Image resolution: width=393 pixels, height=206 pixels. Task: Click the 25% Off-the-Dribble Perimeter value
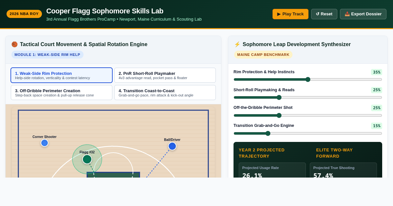coord(377,108)
